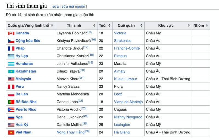219x140 pixels.
Task: Click the Canada flag icon
Action: (11, 33)
